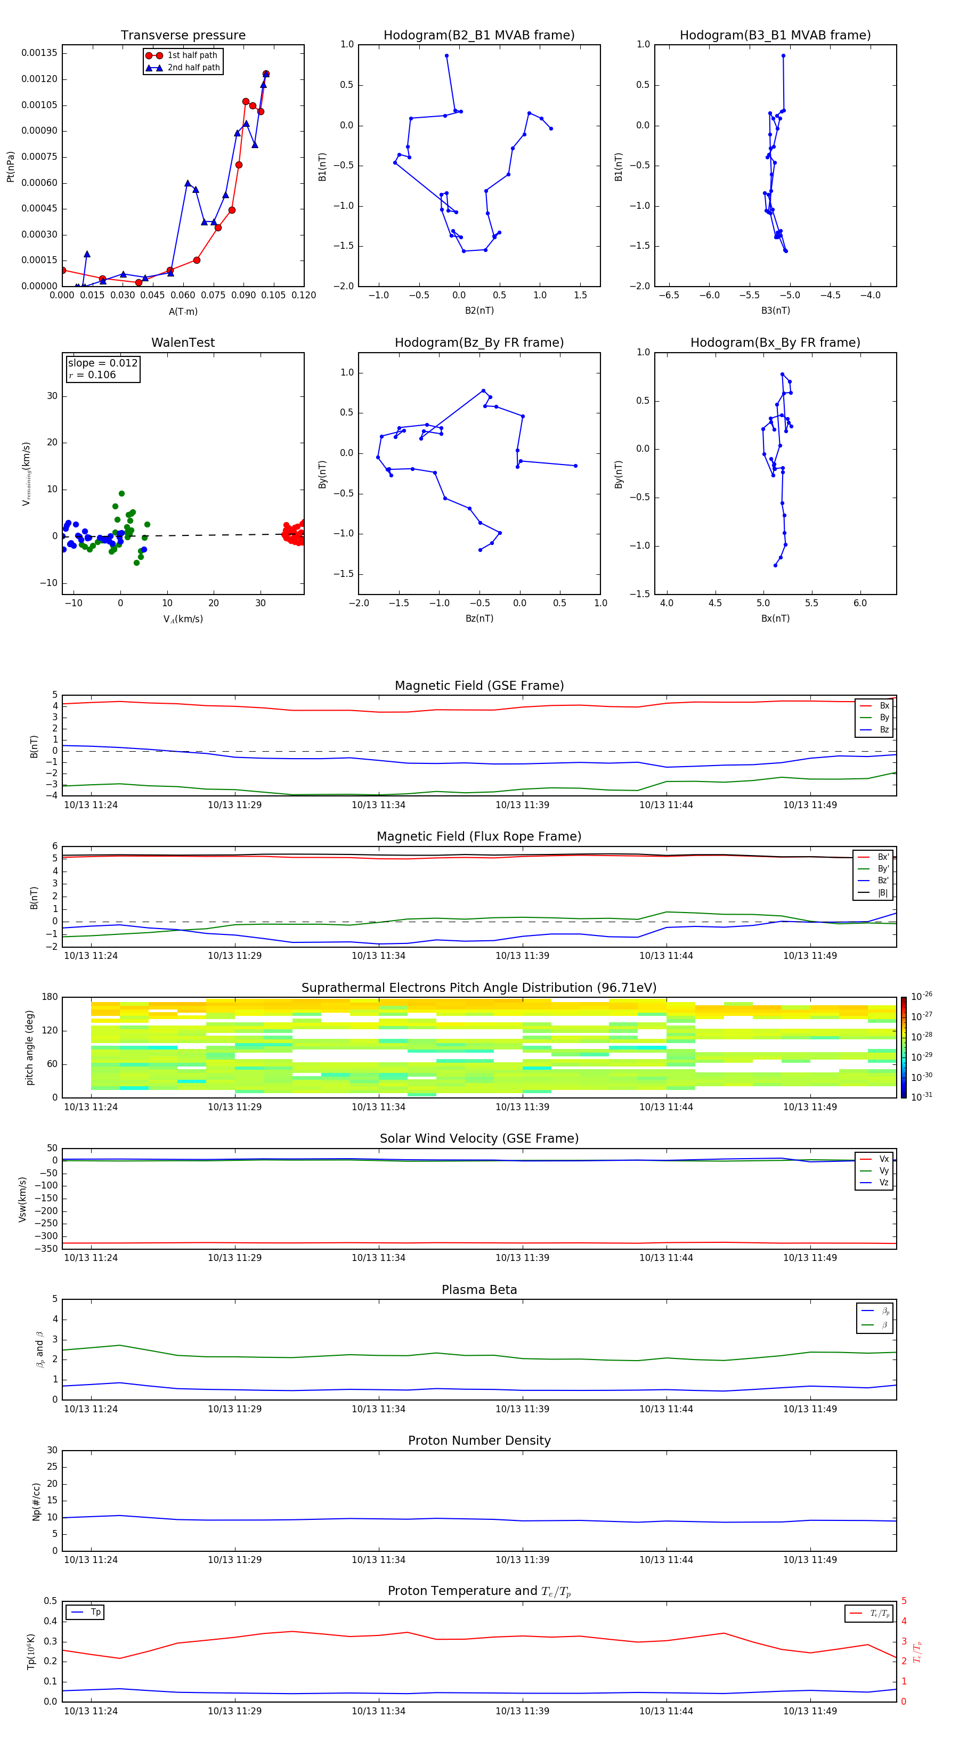The image size is (959, 1758).
Task: Click the Suprathermal Electrons Pitch Angle Distribution title
Action: 479,988
